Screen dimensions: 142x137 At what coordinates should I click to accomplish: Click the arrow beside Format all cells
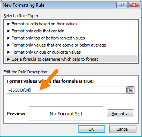9,24
